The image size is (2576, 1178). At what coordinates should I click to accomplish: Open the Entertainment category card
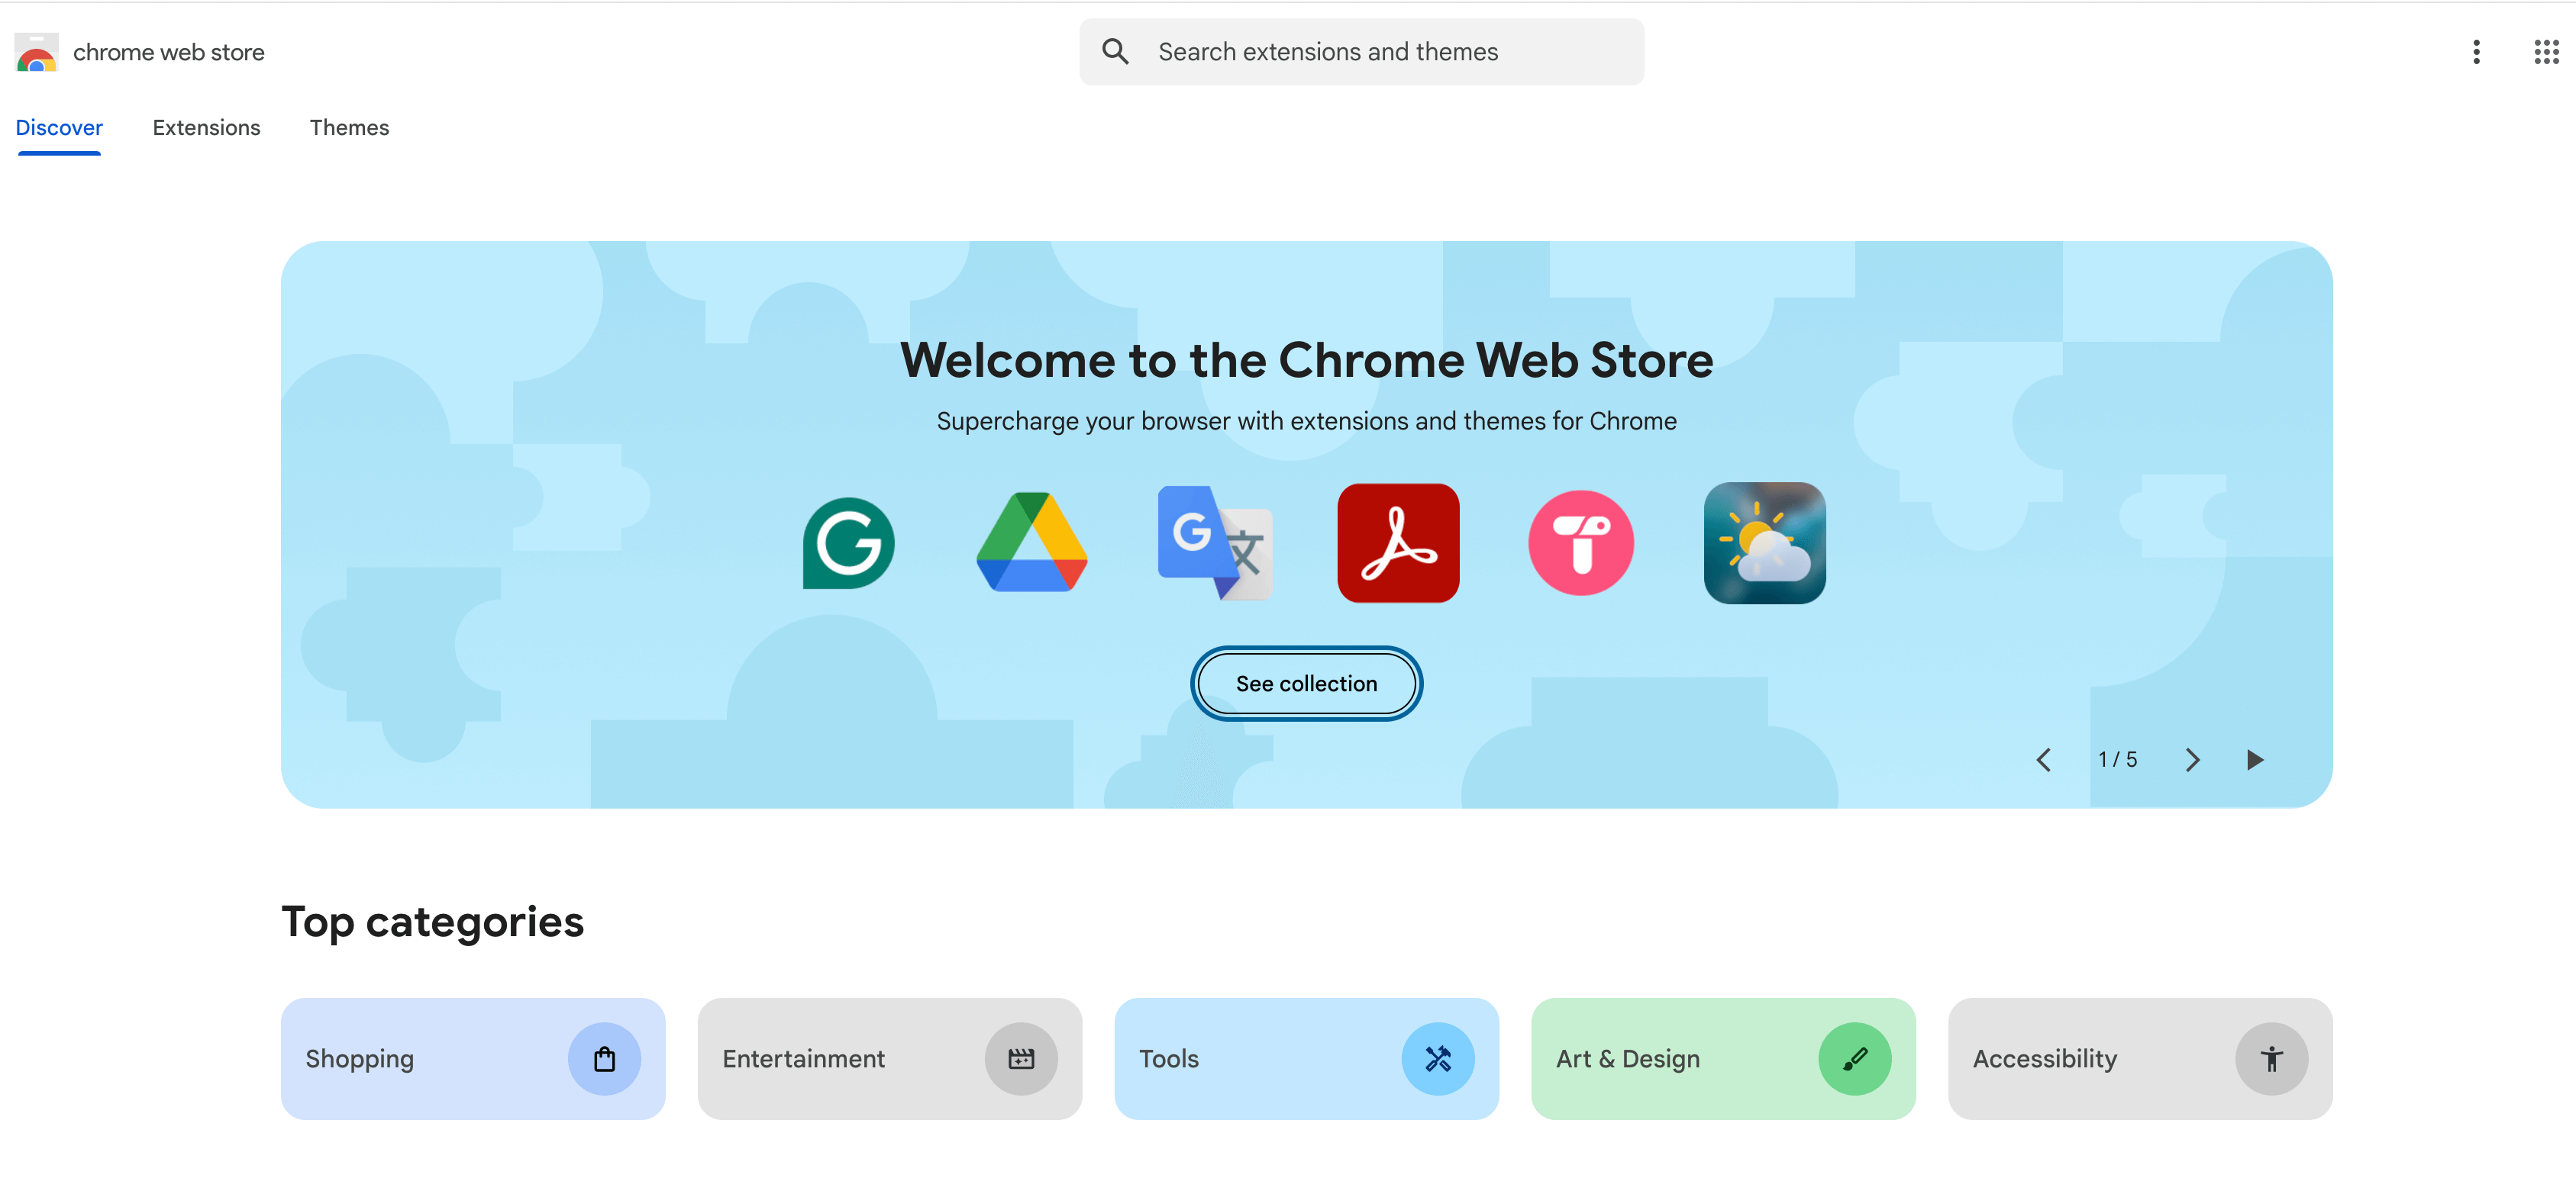click(x=890, y=1059)
